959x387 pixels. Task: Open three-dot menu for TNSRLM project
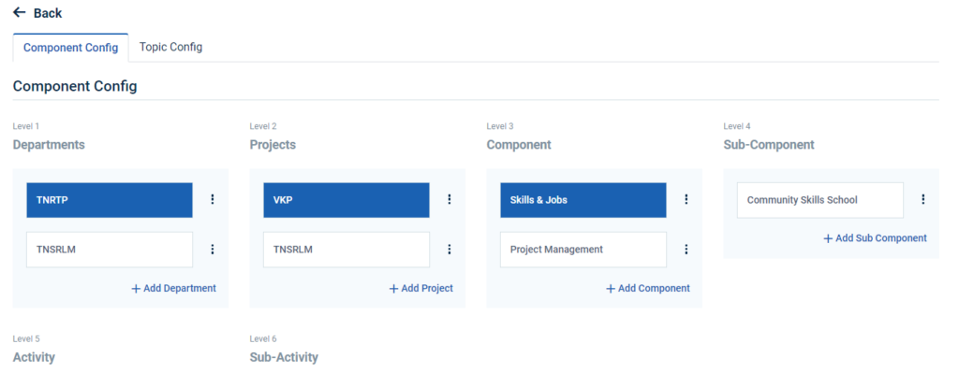[450, 249]
